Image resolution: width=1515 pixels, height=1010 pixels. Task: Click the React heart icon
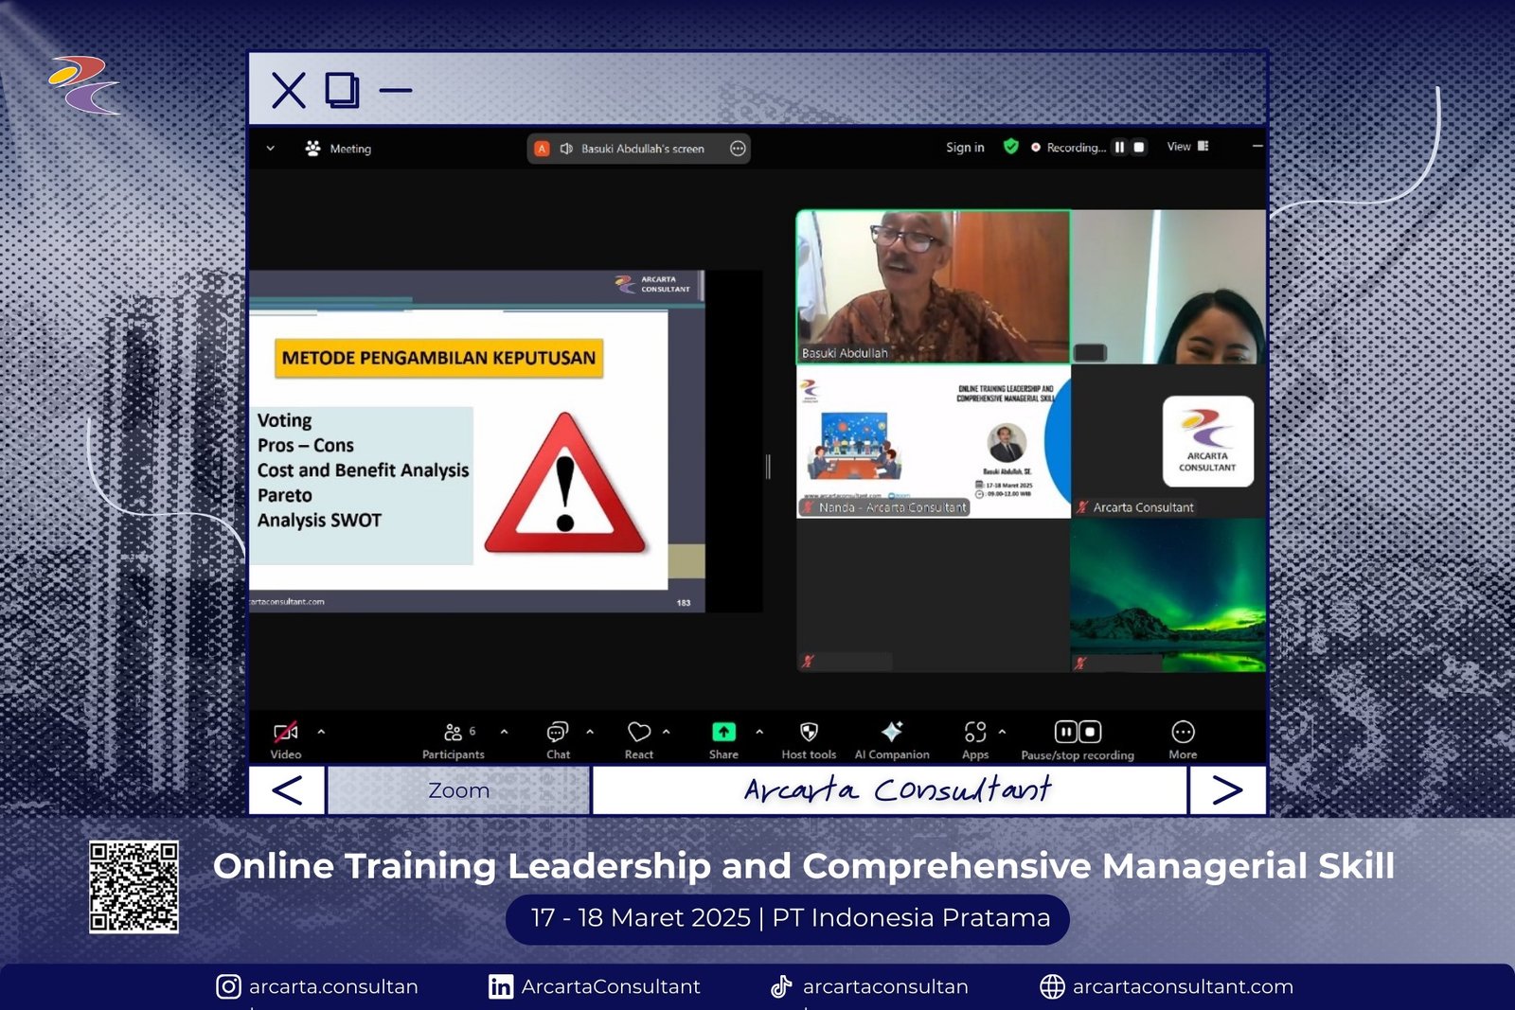coord(639,739)
